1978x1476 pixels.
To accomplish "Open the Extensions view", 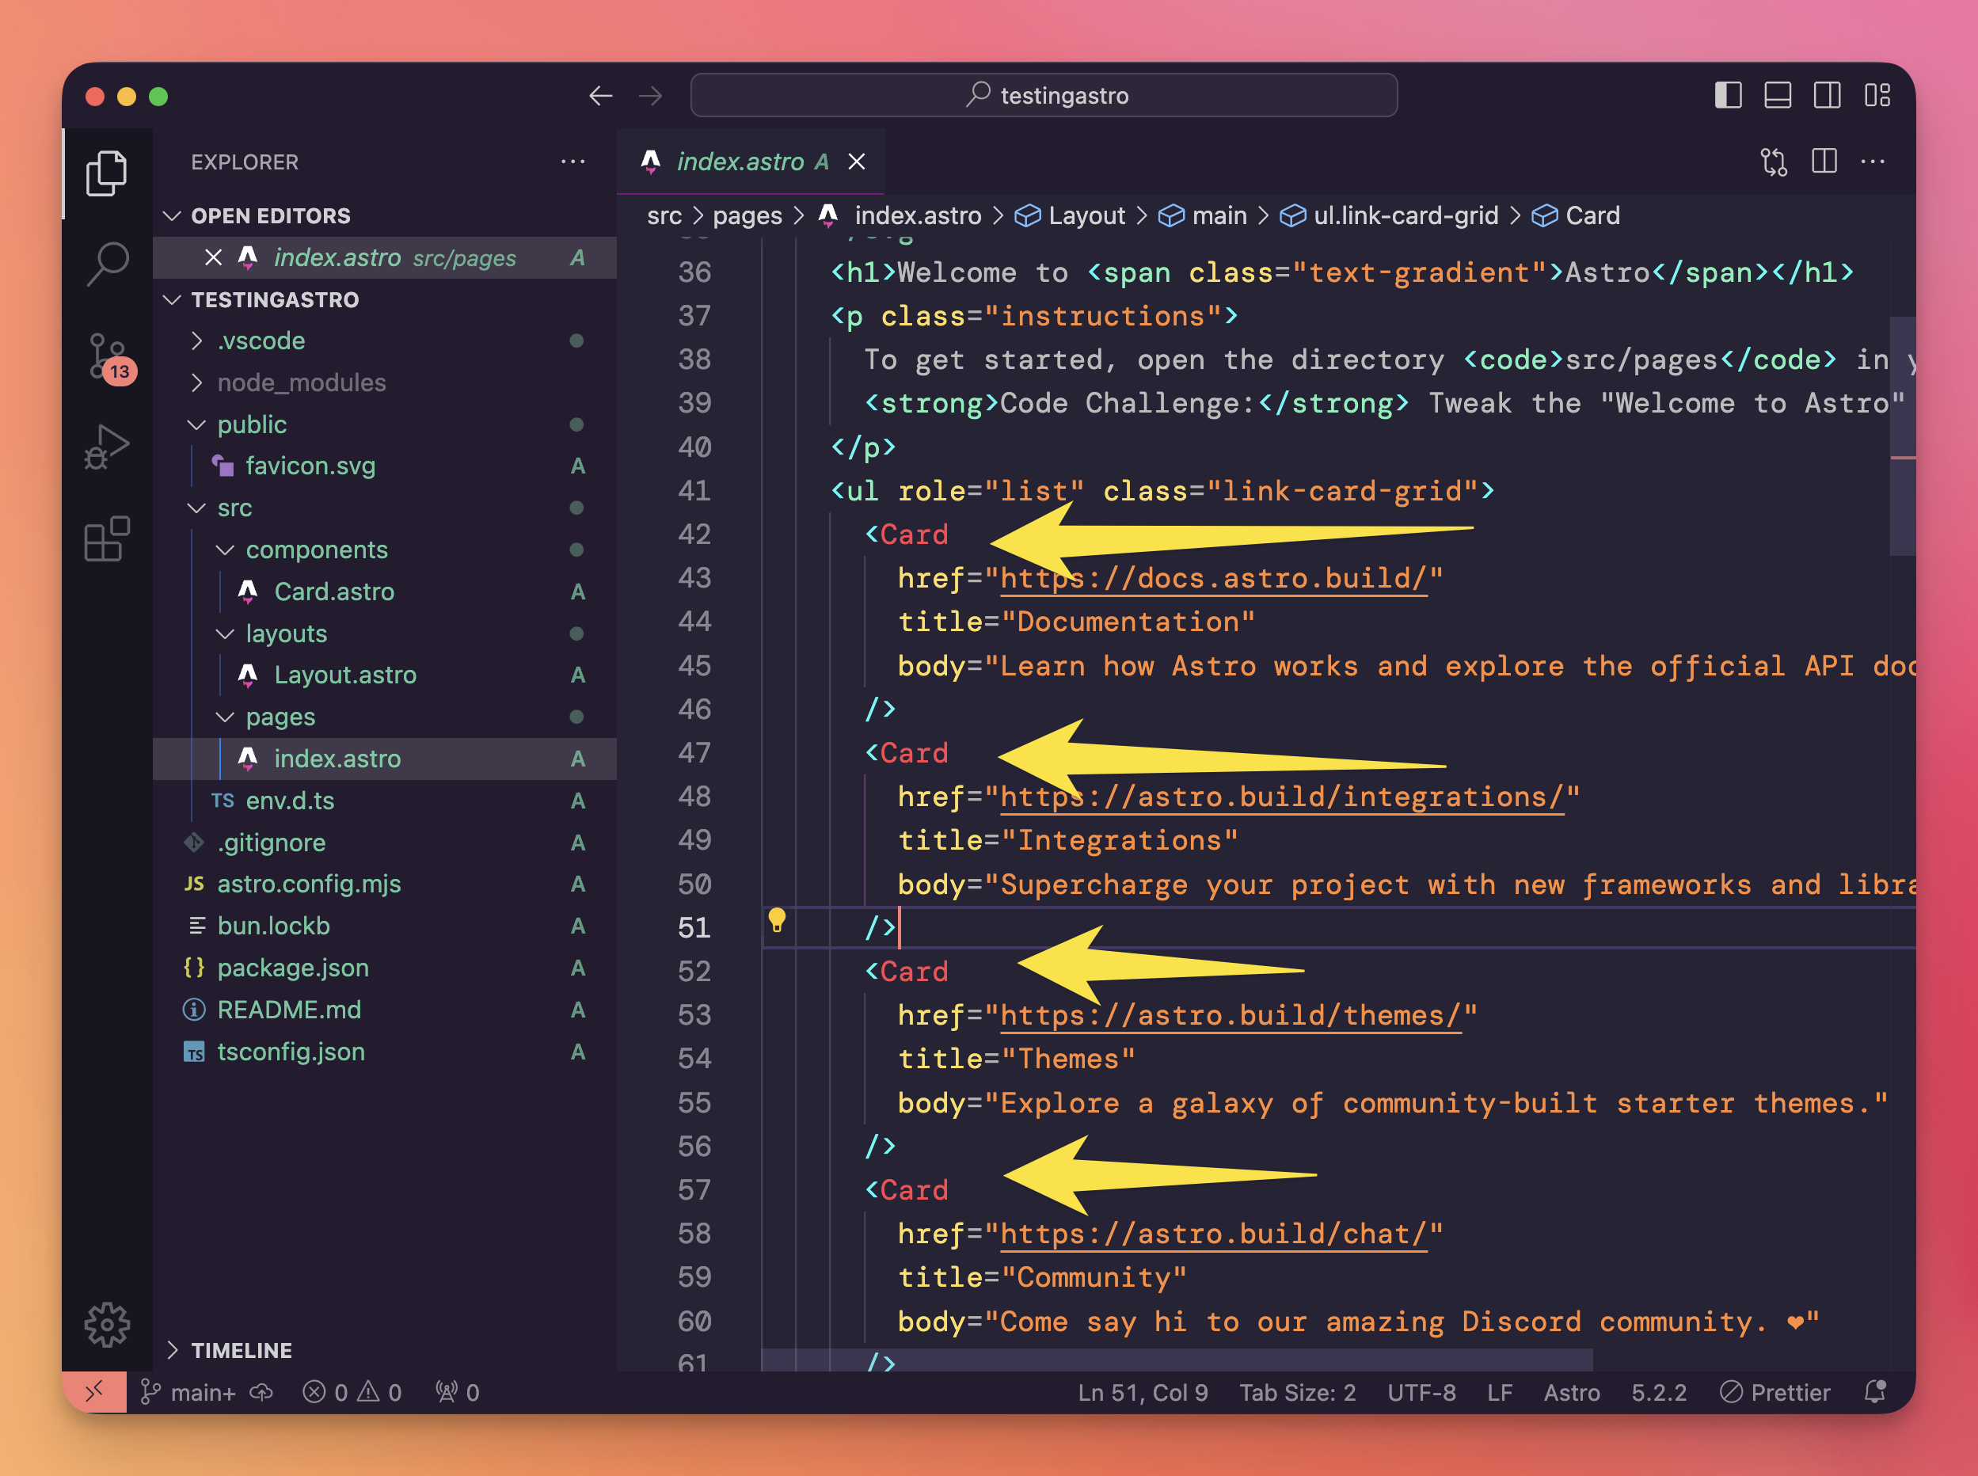I will tap(107, 538).
